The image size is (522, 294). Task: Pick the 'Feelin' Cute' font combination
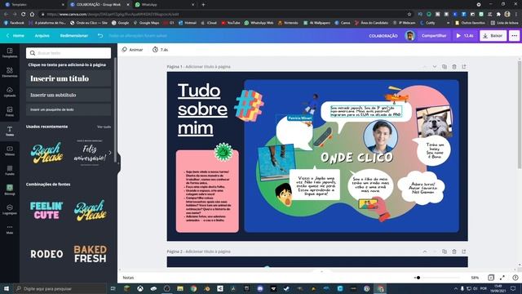(x=46, y=211)
